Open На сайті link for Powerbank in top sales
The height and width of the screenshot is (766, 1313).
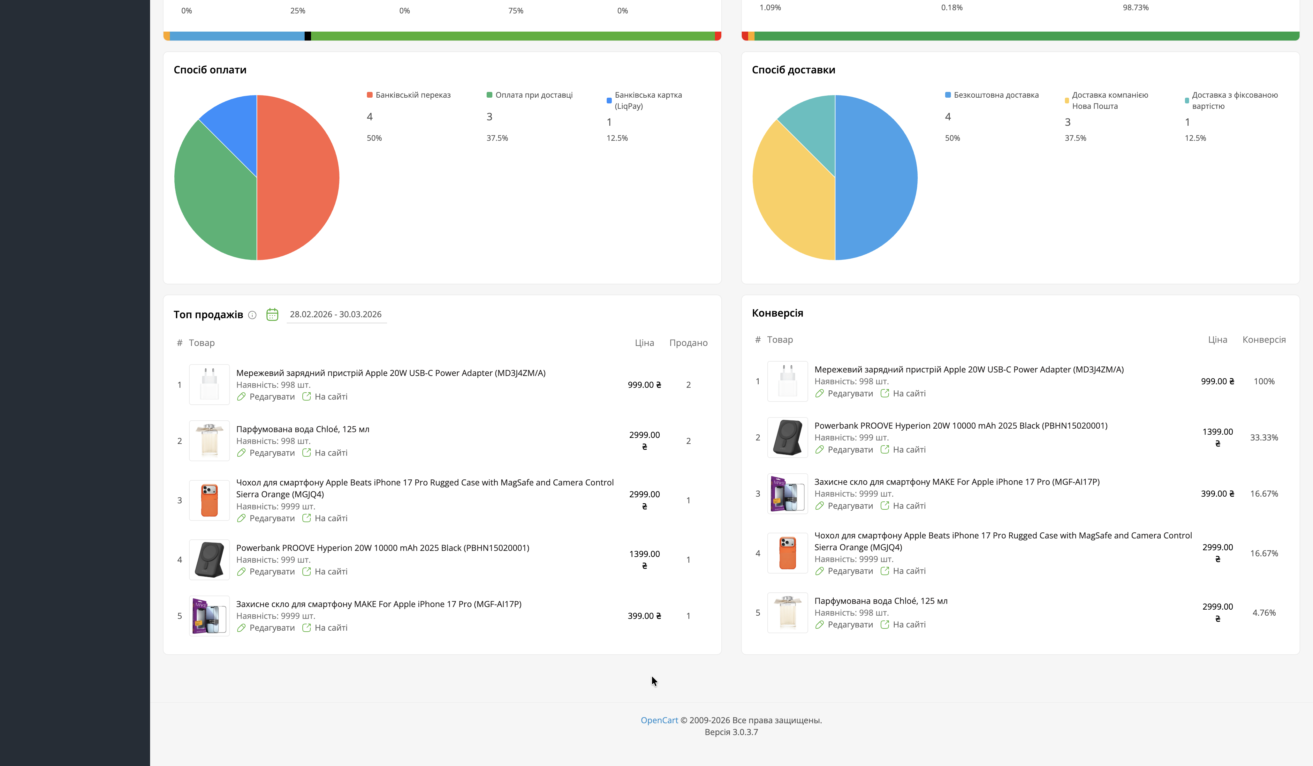[x=330, y=572]
